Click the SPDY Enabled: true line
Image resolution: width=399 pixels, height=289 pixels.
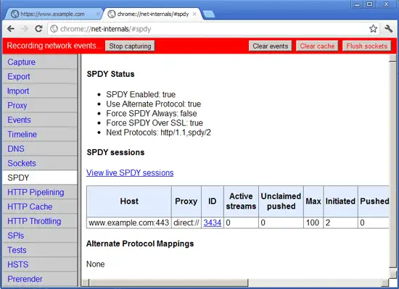141,94
